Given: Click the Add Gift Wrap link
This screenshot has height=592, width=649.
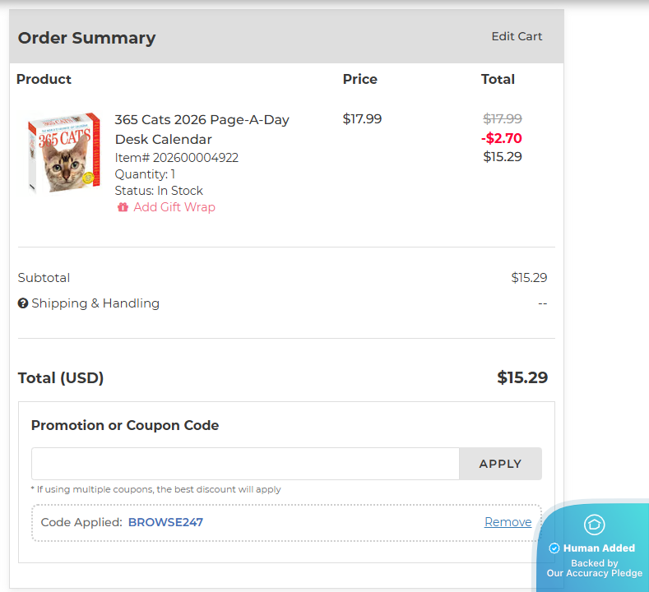Looking at the screenshot, I should (x=174, y=207).
